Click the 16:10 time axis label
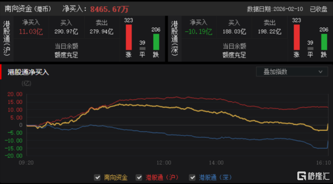Image resolution: width=333 pixels, height=184 pixels. point(323,163)
